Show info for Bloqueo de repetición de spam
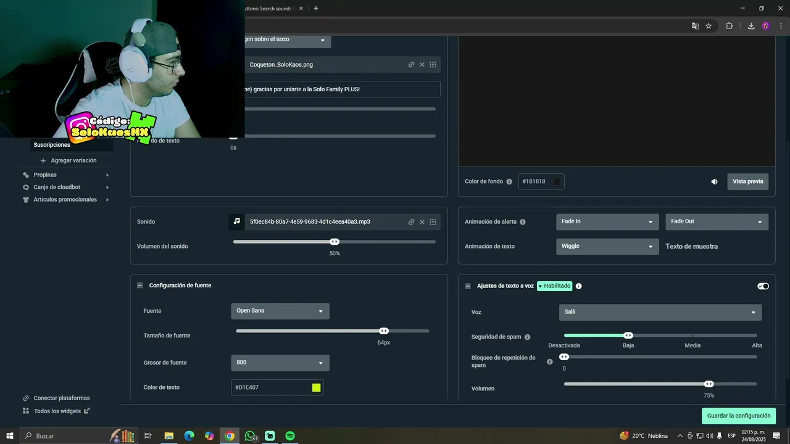 coord(550,362)
